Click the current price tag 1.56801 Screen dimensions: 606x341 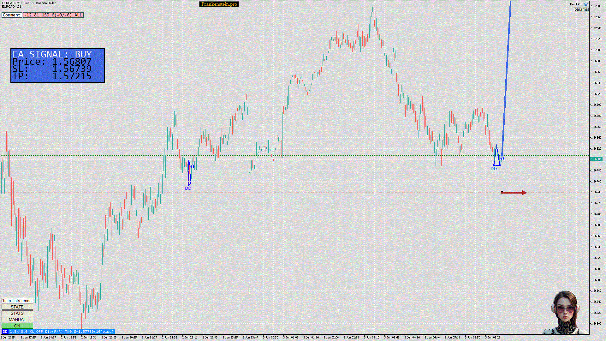596,159
